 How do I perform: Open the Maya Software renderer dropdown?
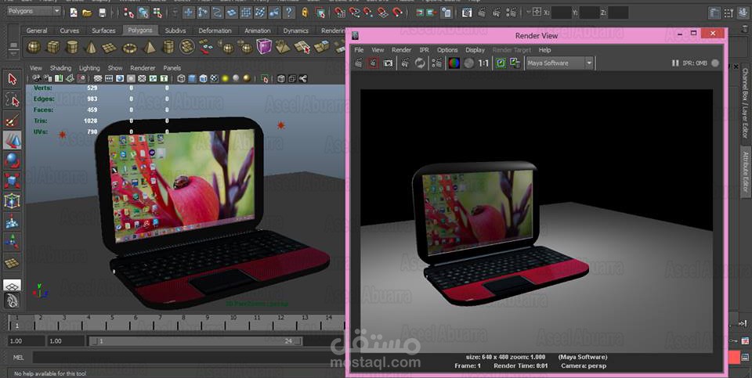(559, 63)
